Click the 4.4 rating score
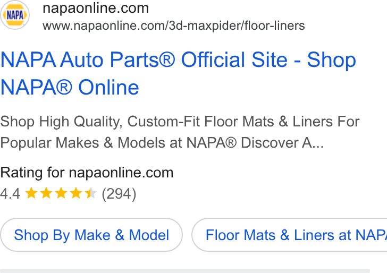The height and width of the screenshot is (273, 387). [10, 194]
